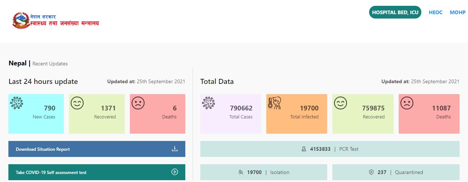Click the download arrow icon on Situation Report
The width and height of the screenshot is (468, 182).
click(175, 149)
